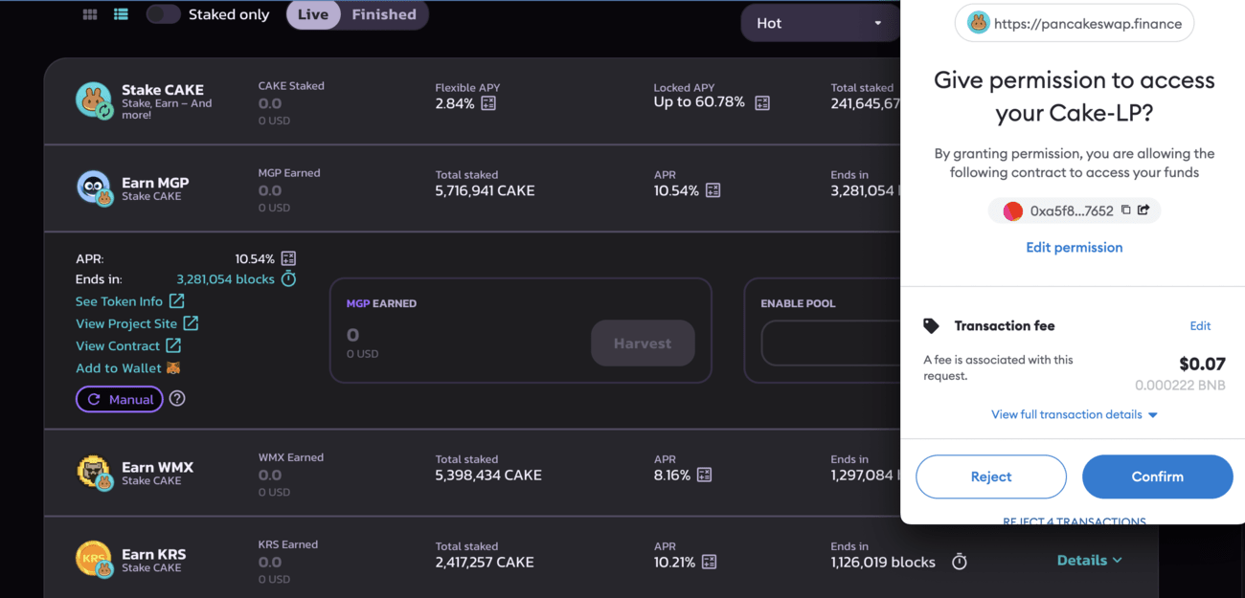Click the Harvest button
This screenshot has width=1245, height=598.
(x=643, y=343)
